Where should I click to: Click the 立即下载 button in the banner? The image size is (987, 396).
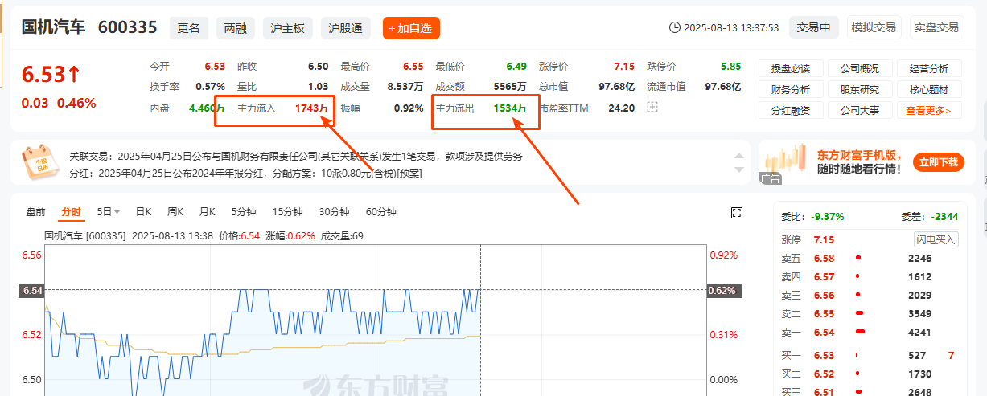[938, 163]
